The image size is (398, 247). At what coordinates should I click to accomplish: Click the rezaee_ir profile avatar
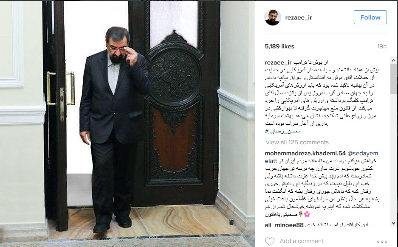pyautogui.click(x=273, y=17)
